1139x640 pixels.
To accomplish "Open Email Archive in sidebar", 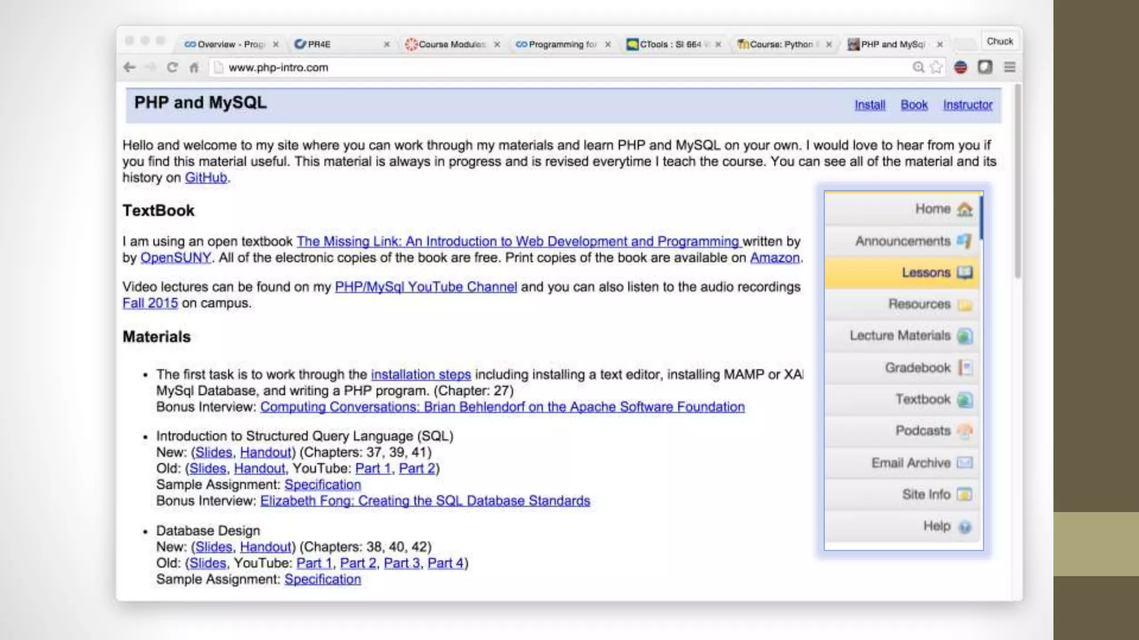I will click(x=910, y=463).
